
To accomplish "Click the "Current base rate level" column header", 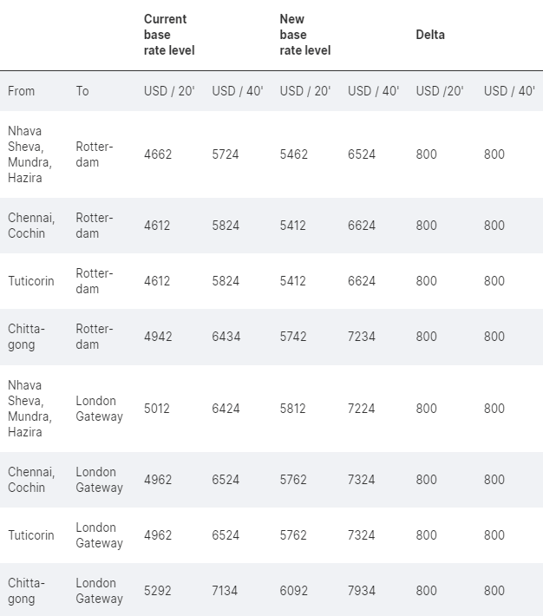I will click(x=169, y=35).
